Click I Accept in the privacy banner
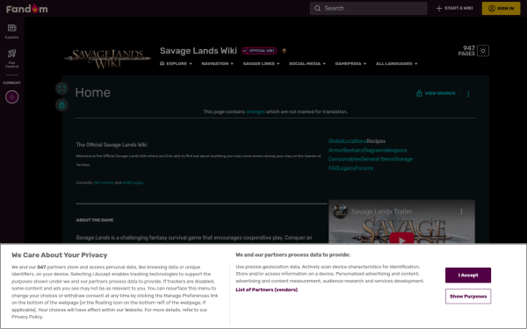This screenshot has width=527, height=329. tap(468, 275)
